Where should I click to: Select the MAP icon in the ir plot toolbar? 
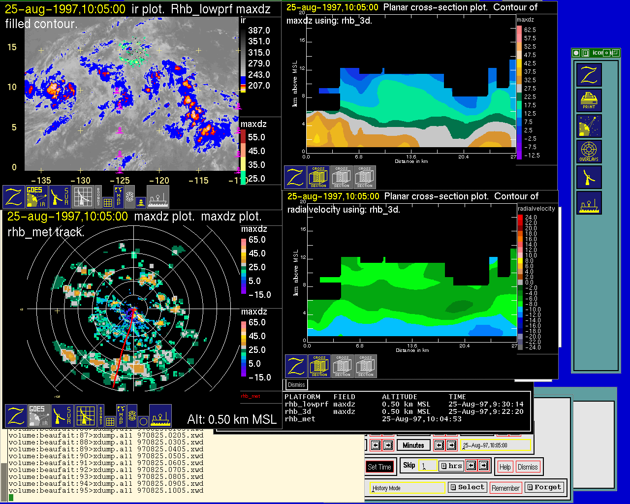point(118,196)
